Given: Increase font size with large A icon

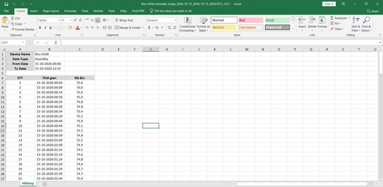Looking at the screenshot, I should [x=75, y=20].
